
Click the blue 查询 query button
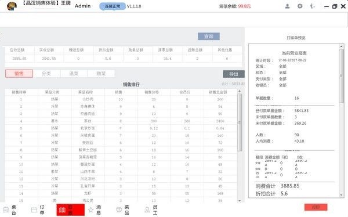[x=209, y=37]
